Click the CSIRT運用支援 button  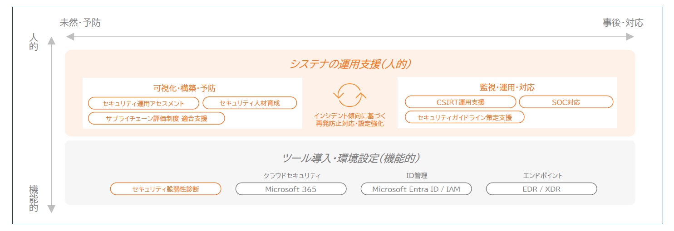click(460, 102)
